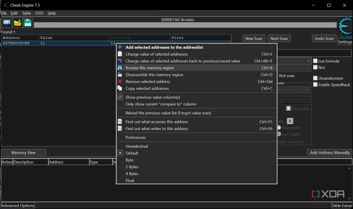353x209 pixels.
Task: Enable Speedhack checkbox
Action: [x=315, y=85]
